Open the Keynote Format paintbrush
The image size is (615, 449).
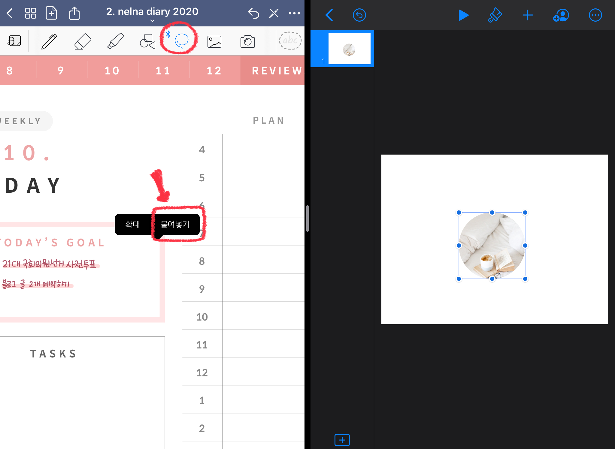495,15
